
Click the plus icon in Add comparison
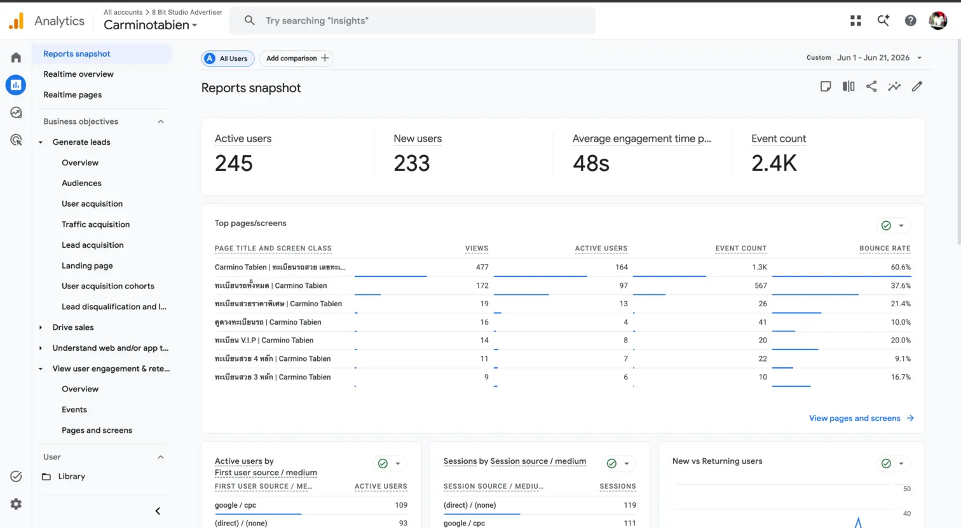(325, 58)
